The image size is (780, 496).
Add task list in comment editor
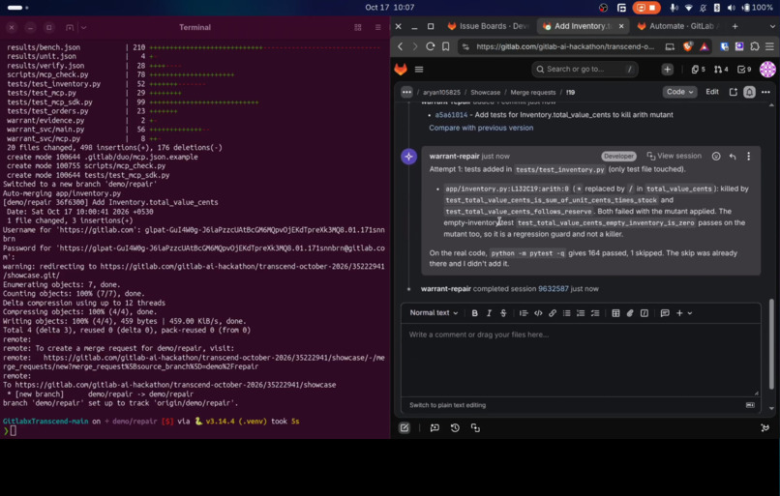tap(595, 313)
